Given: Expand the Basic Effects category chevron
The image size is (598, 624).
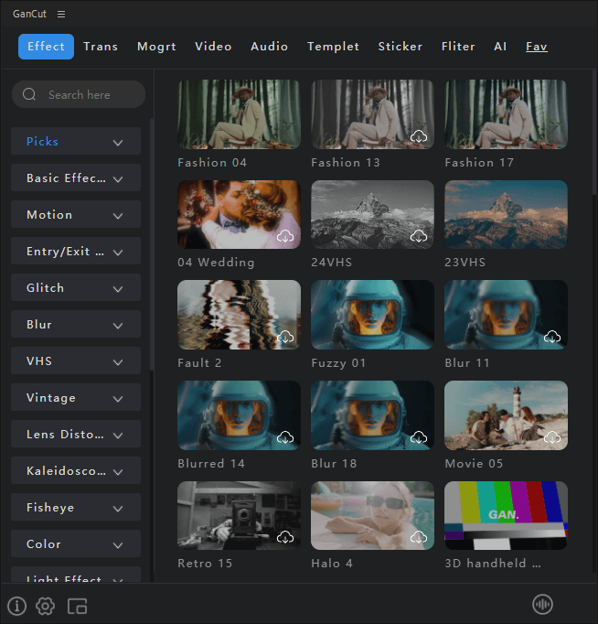Looking at the screenshot, I should [x=118, y=179].
